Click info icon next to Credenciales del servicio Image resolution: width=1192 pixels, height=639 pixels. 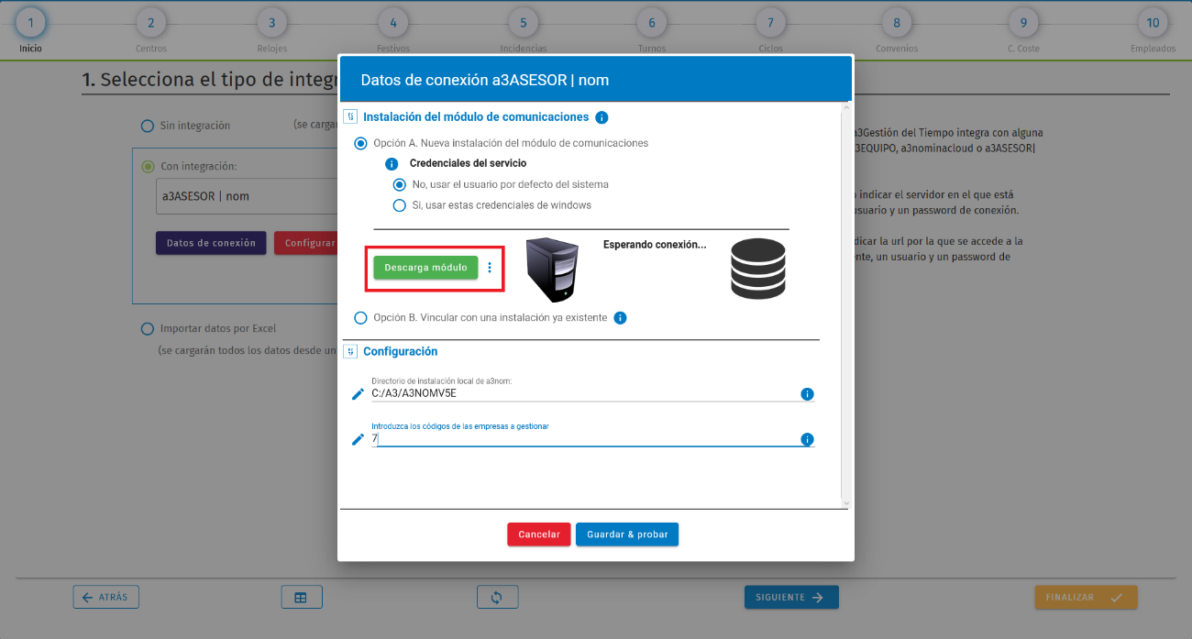pyautogui.click(x=392, y=164)
